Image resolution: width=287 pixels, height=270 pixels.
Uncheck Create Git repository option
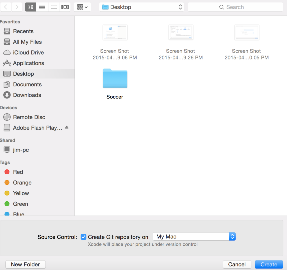(83, 237)
